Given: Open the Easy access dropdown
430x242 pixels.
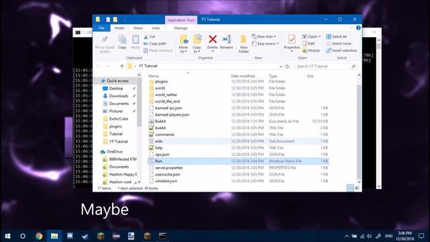Looking at the screenshot, I should (265, 44).
